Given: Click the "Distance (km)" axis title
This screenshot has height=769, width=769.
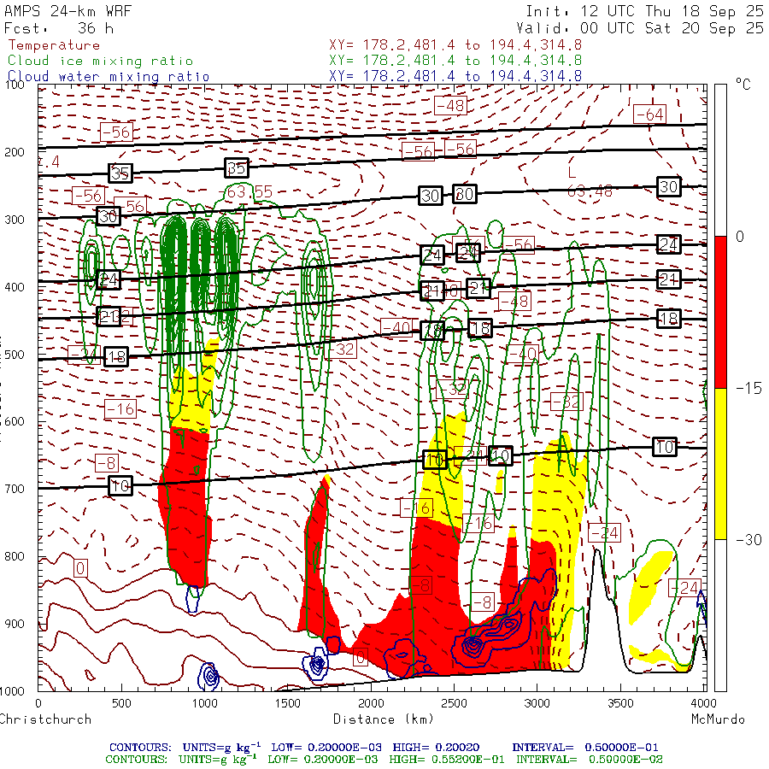Looking at the screenshot, I should coord(384,719).
